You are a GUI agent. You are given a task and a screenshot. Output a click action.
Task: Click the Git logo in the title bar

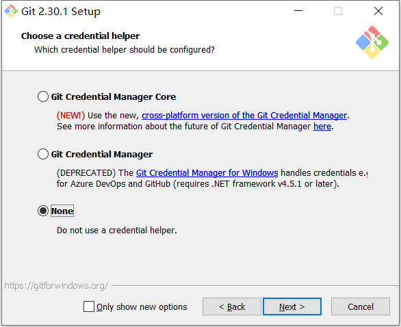tap(11, 11)
